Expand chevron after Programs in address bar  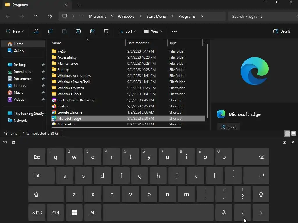click(202, 16)
